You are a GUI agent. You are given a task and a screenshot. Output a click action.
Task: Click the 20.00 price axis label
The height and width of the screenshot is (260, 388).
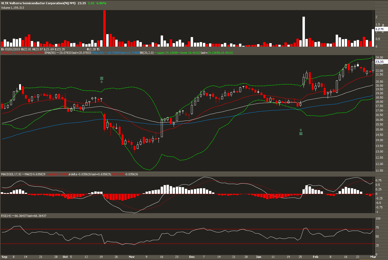click(x=379, y=86)
